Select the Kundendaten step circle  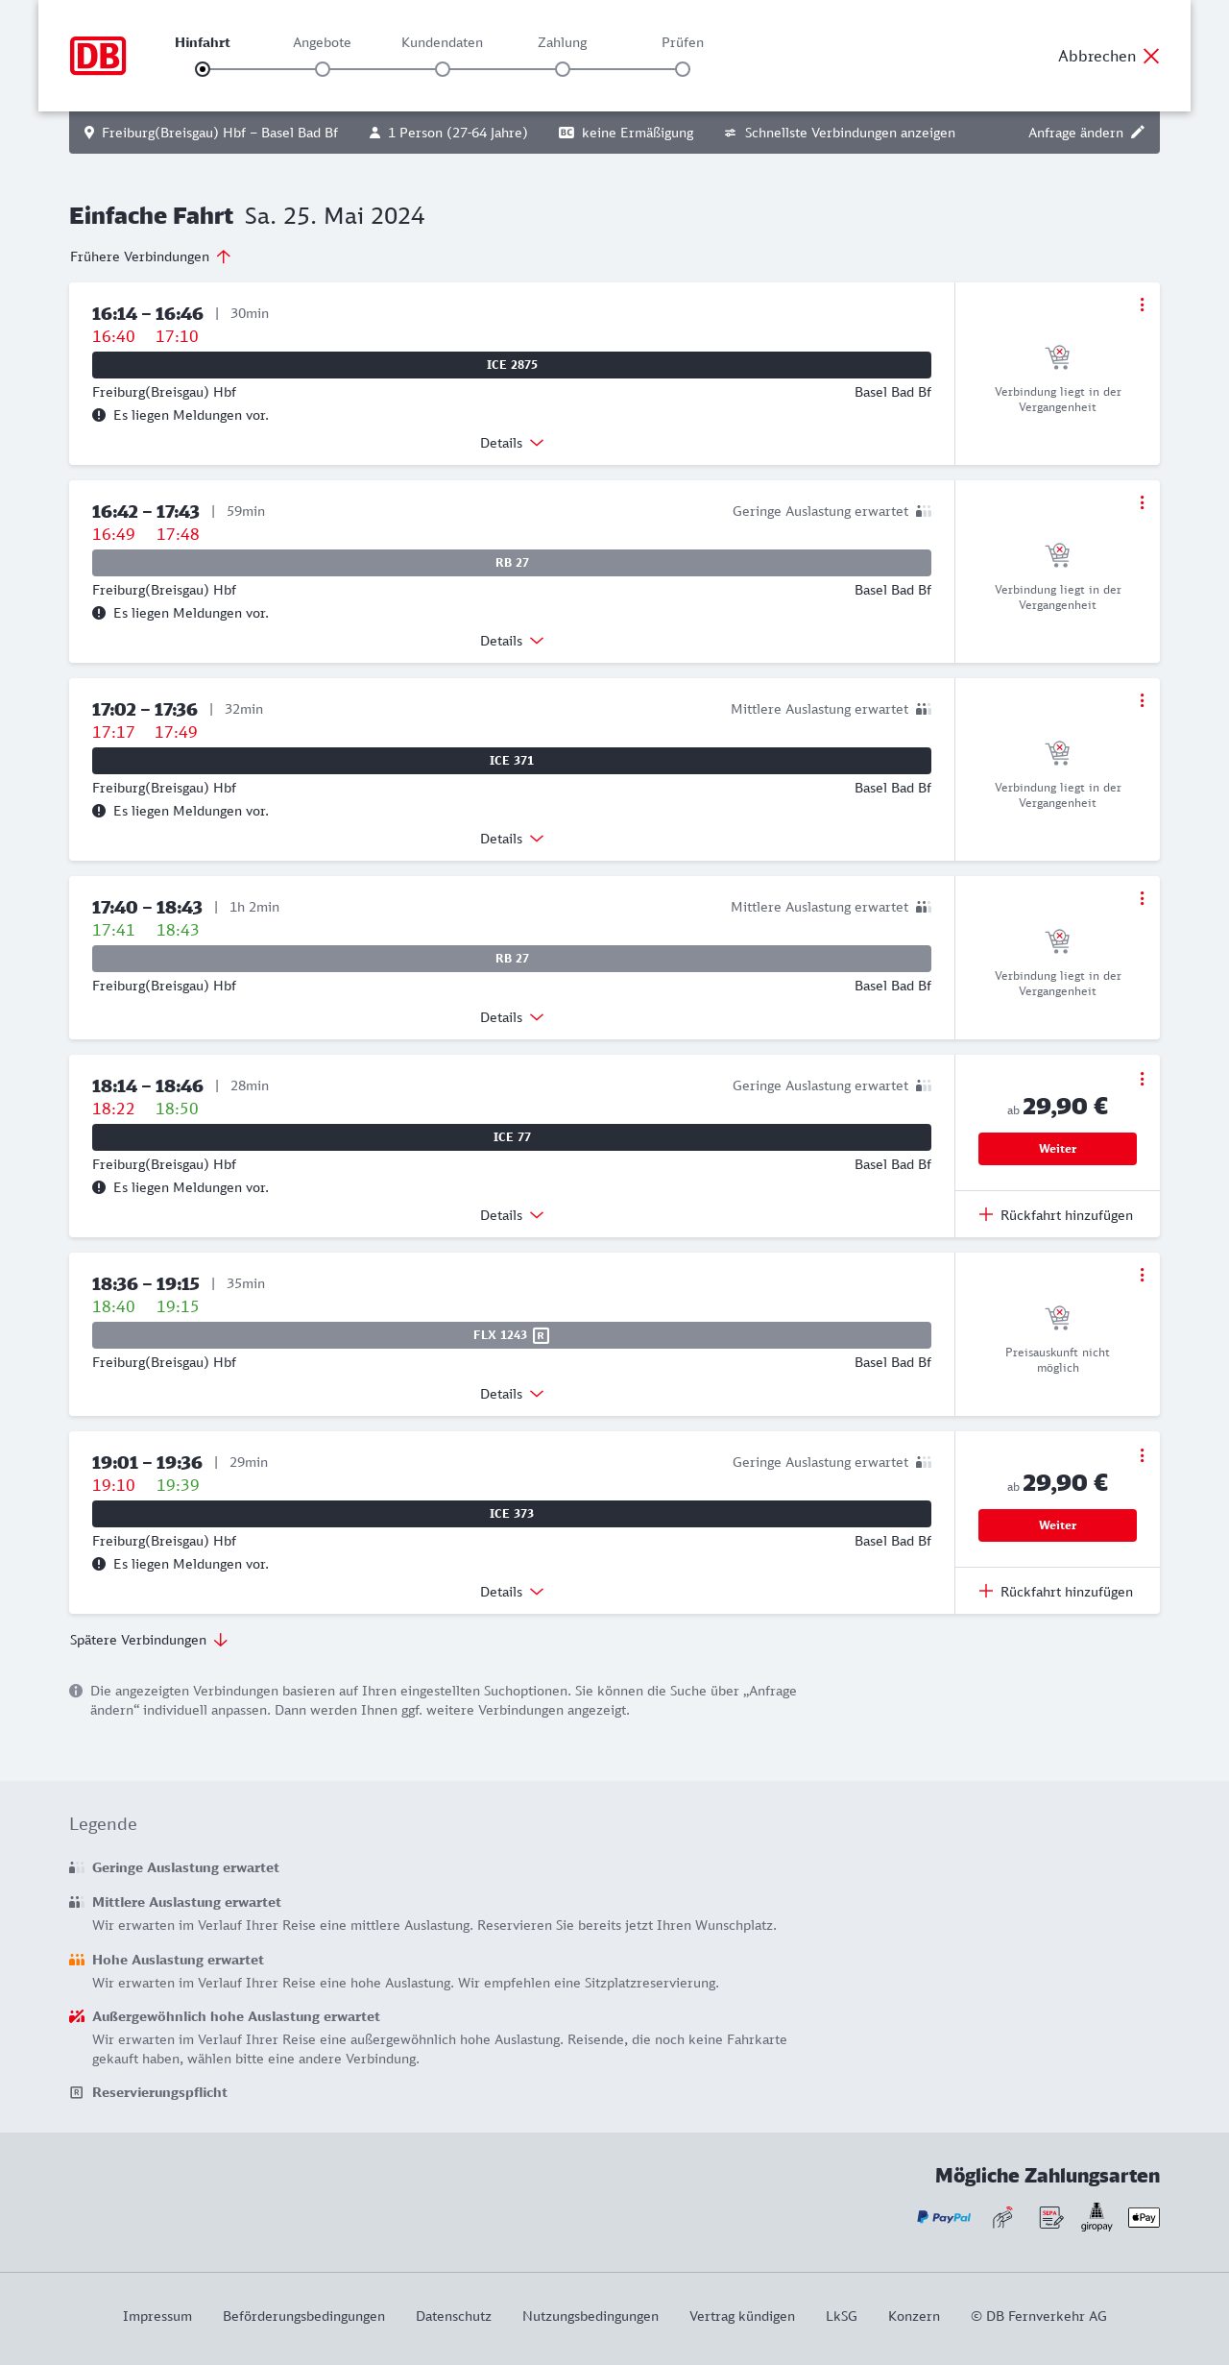coord(443,69)
